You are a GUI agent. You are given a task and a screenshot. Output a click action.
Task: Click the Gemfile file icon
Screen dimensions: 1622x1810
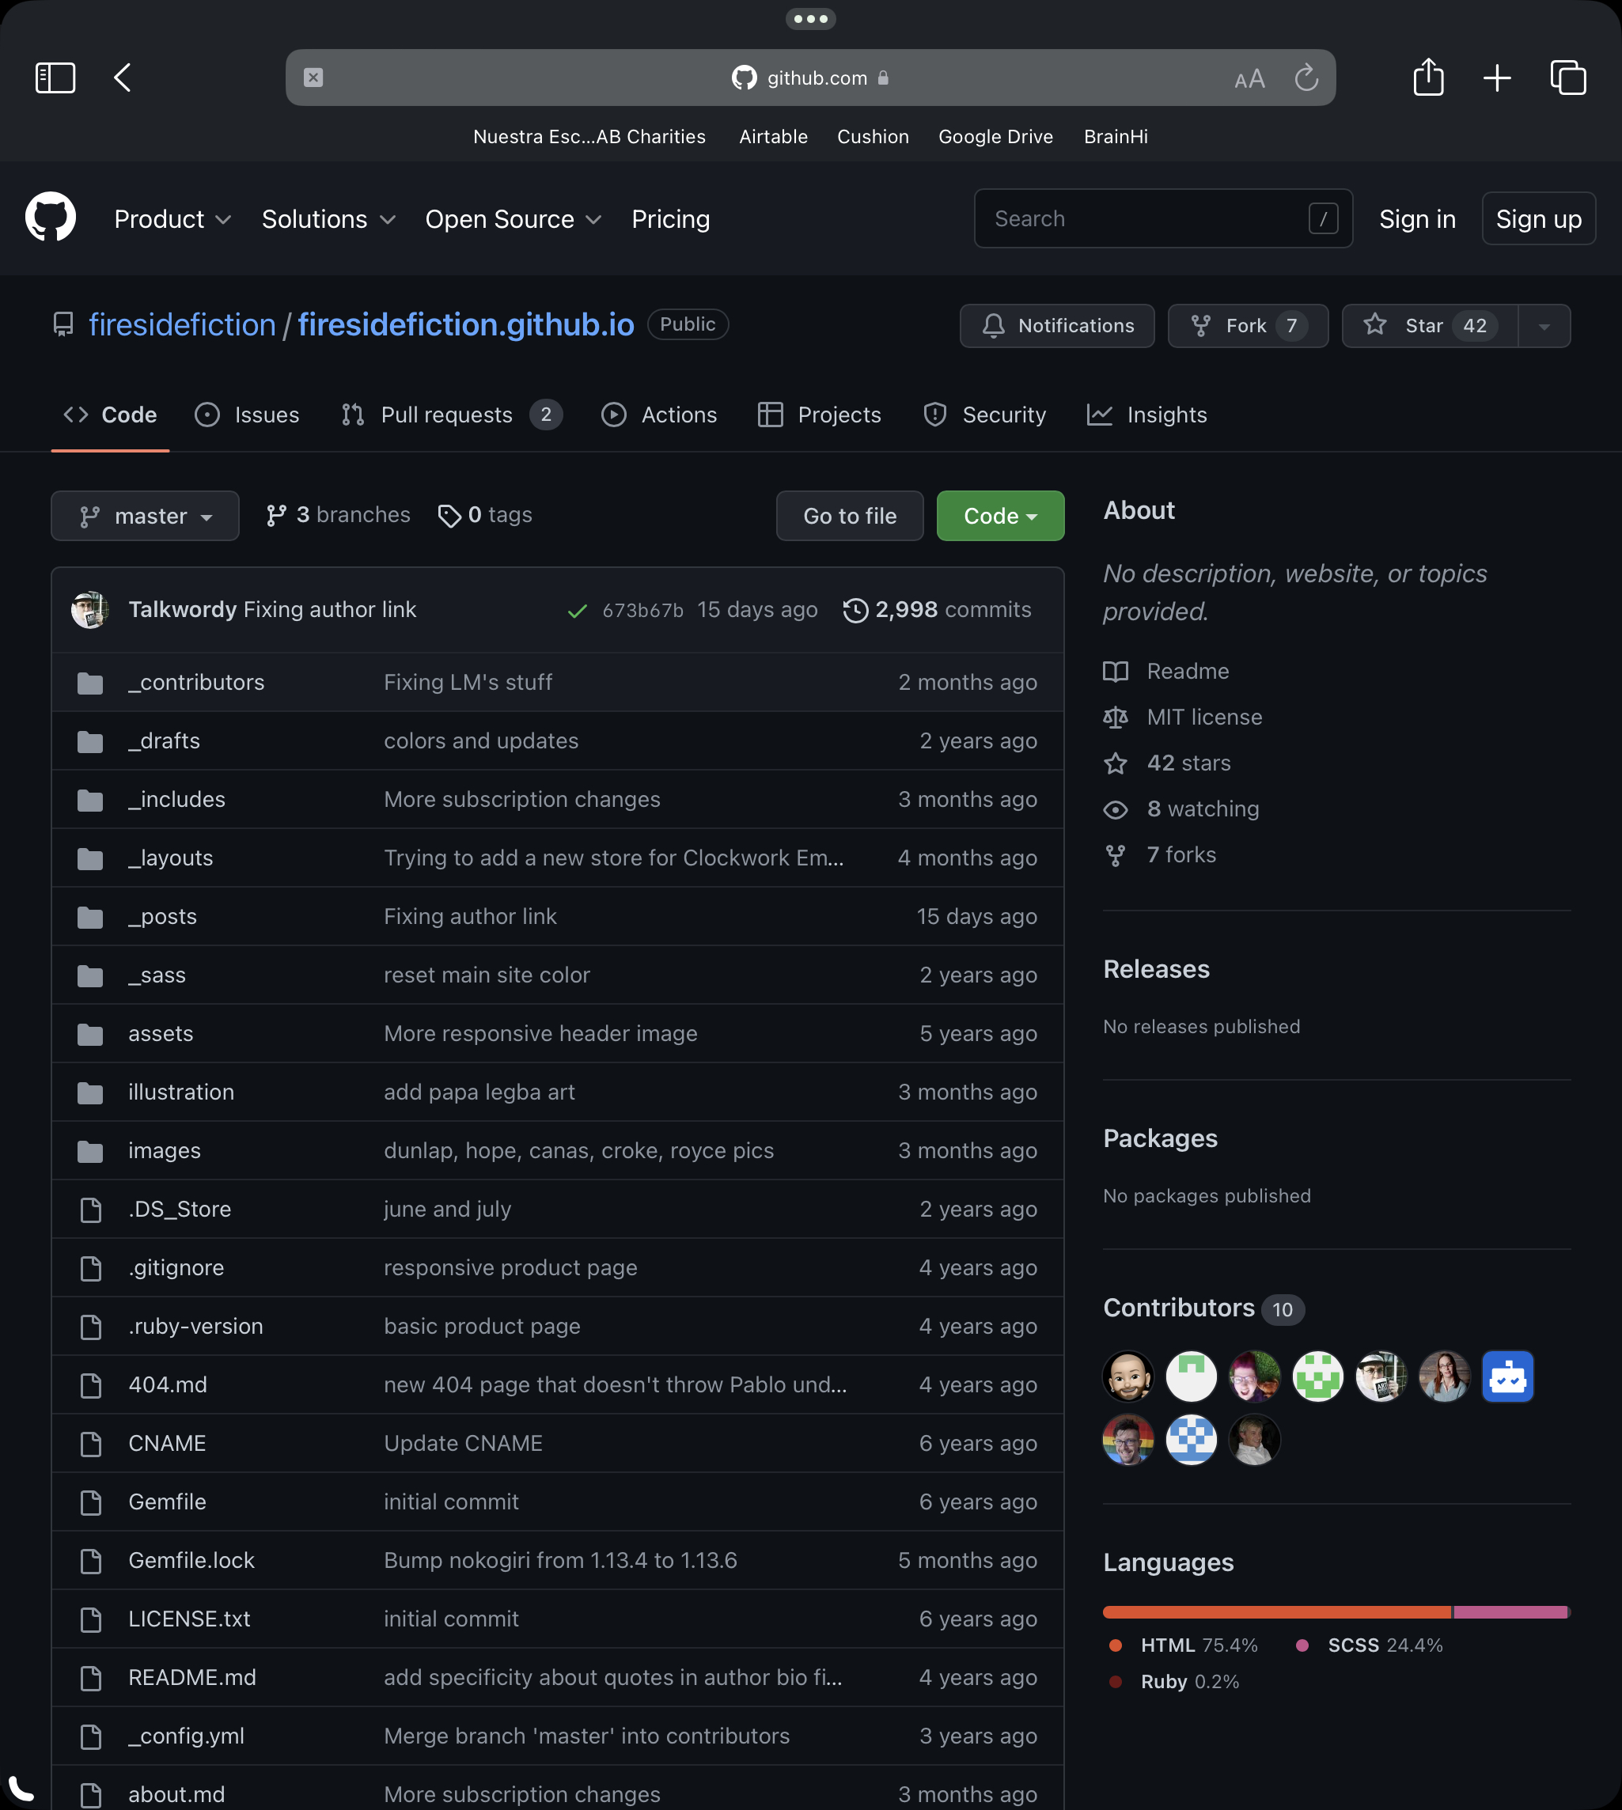click(x=91, y=1502)
